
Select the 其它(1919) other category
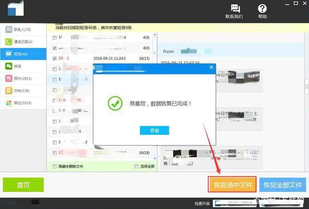coord(23,103)
